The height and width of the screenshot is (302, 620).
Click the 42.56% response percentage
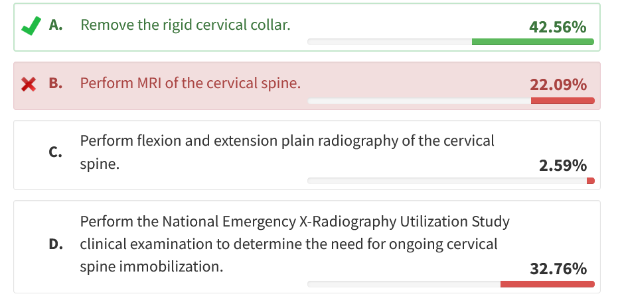coord(558,27)
